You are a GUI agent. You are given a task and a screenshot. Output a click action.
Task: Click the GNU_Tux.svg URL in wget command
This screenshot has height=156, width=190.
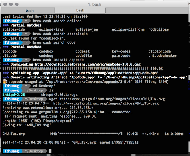(112, 99)
